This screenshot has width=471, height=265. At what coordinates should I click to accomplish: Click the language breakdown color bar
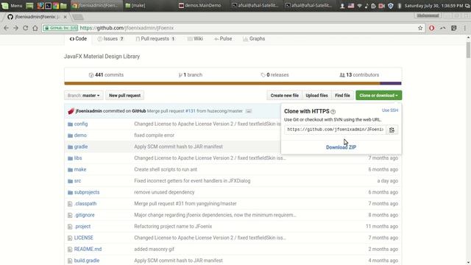tap(233, 83)
